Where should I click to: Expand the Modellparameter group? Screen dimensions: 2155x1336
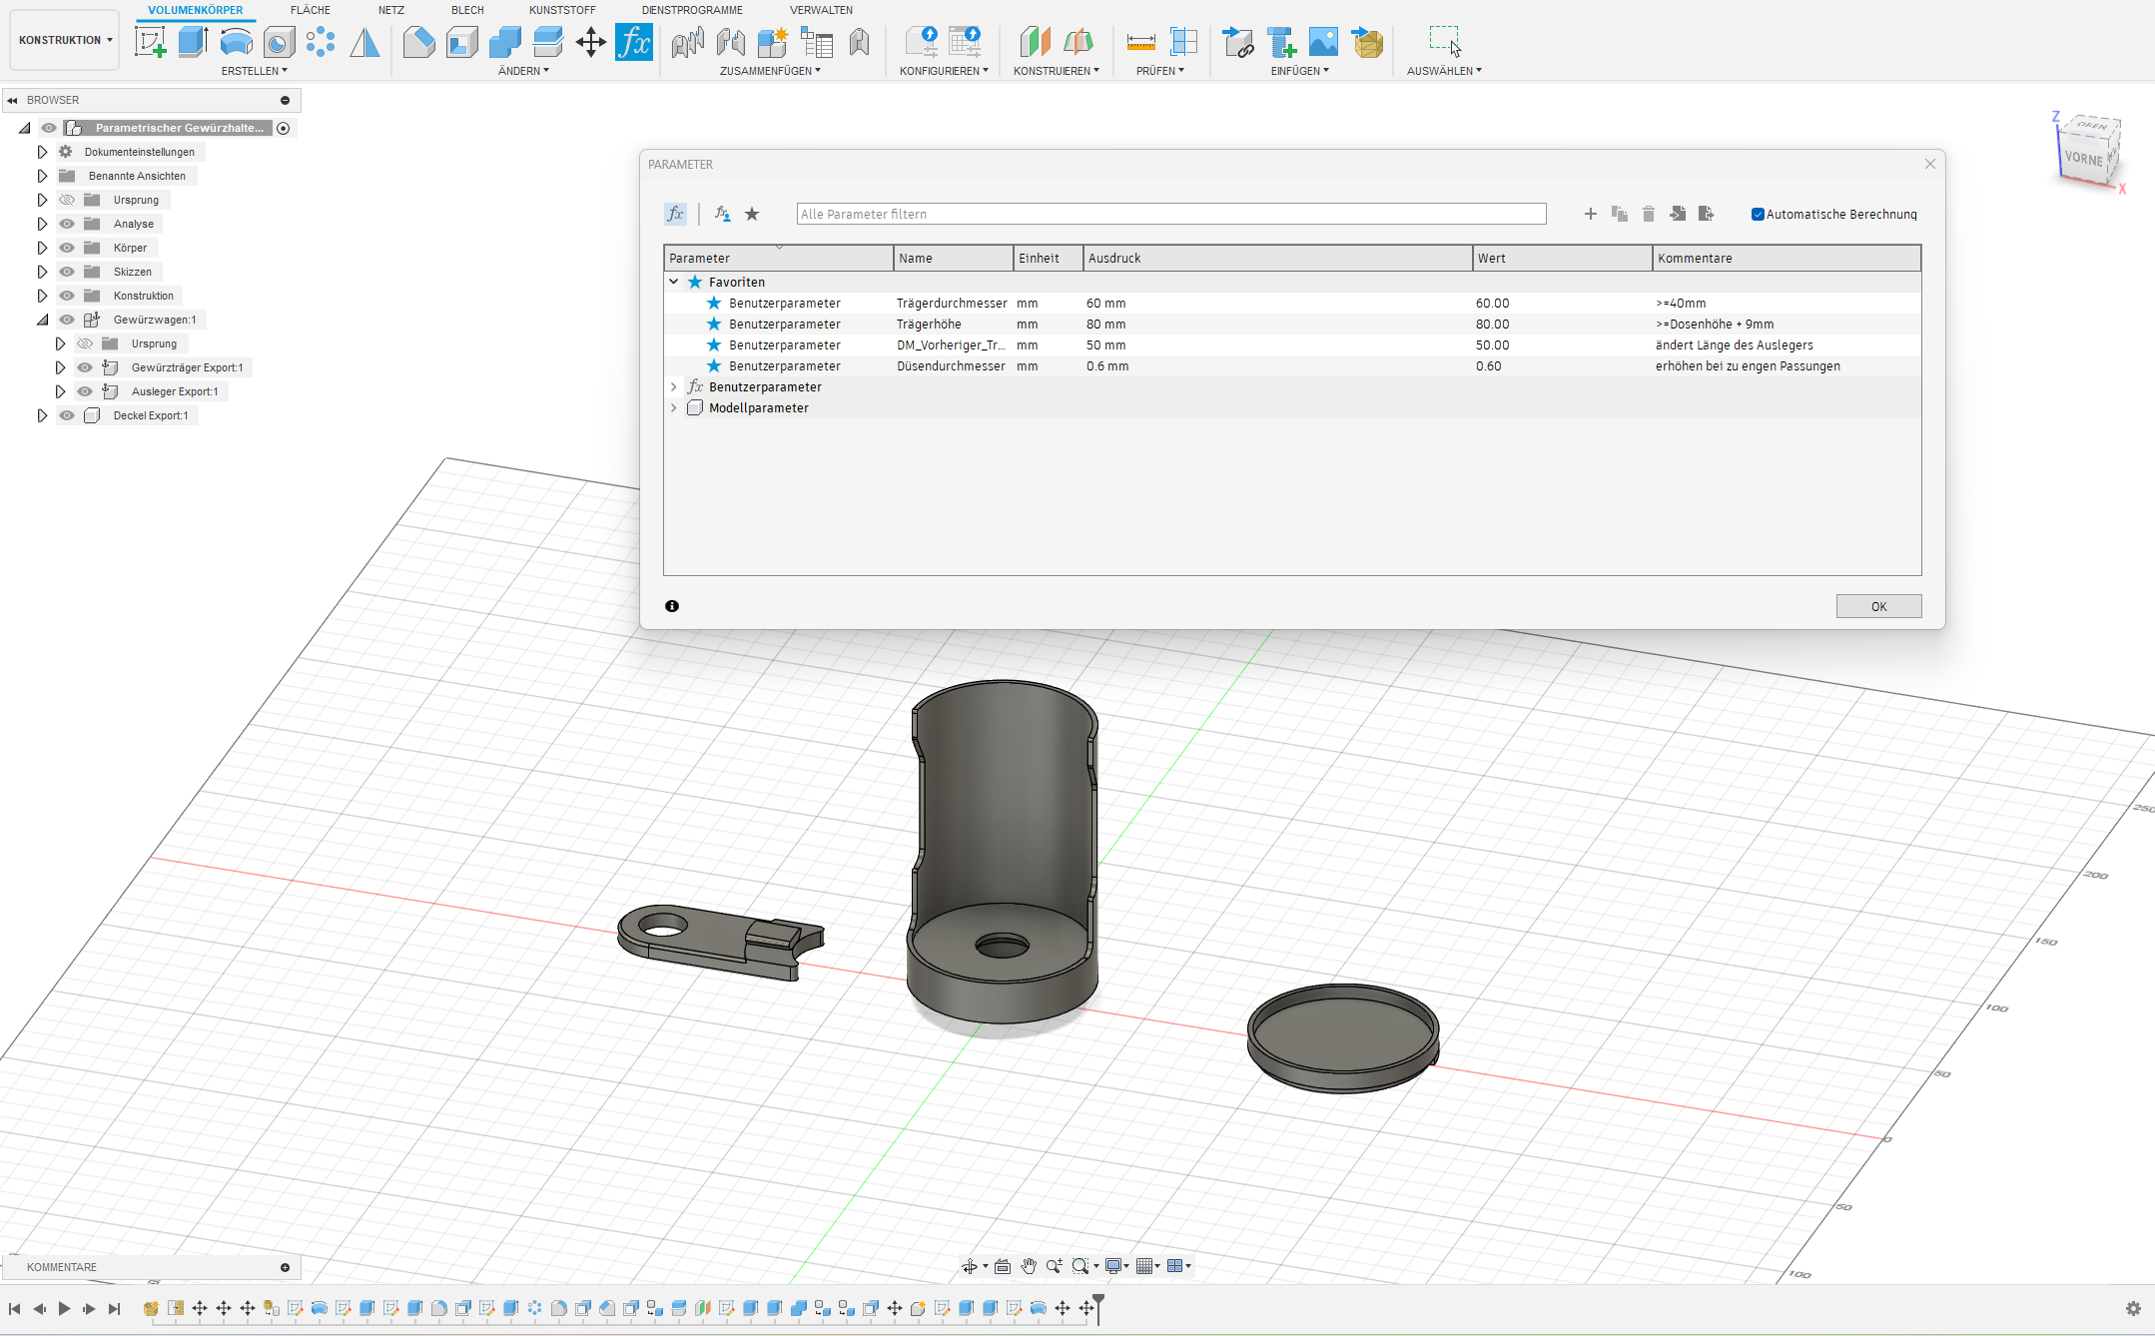(674, 407)
